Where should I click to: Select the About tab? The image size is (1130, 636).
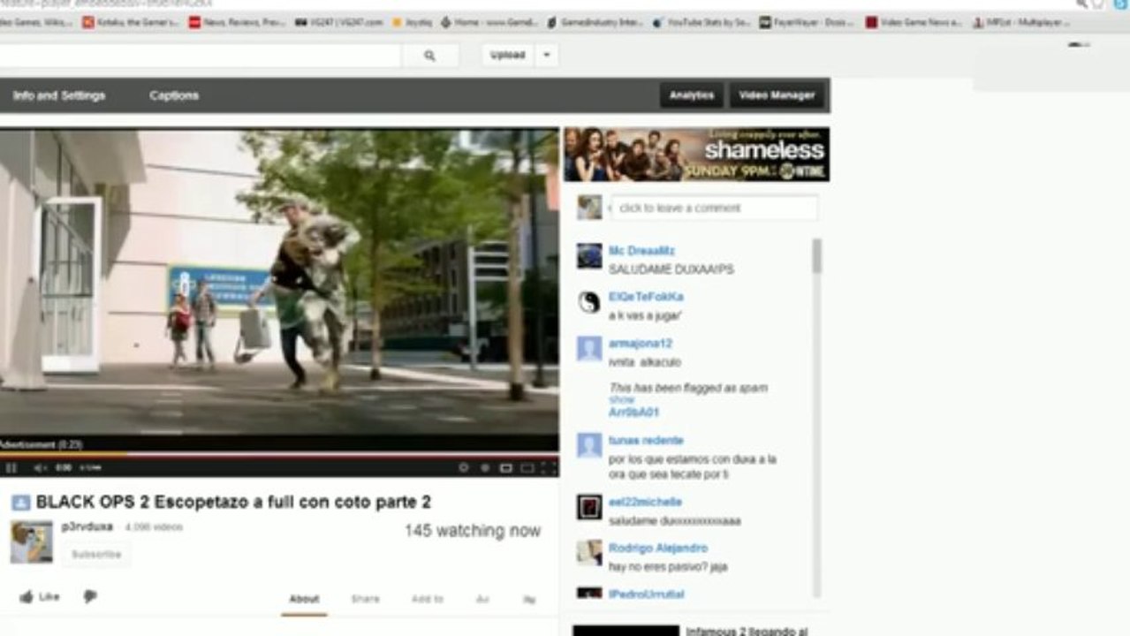pyautogui.click(x=304, y=599)
